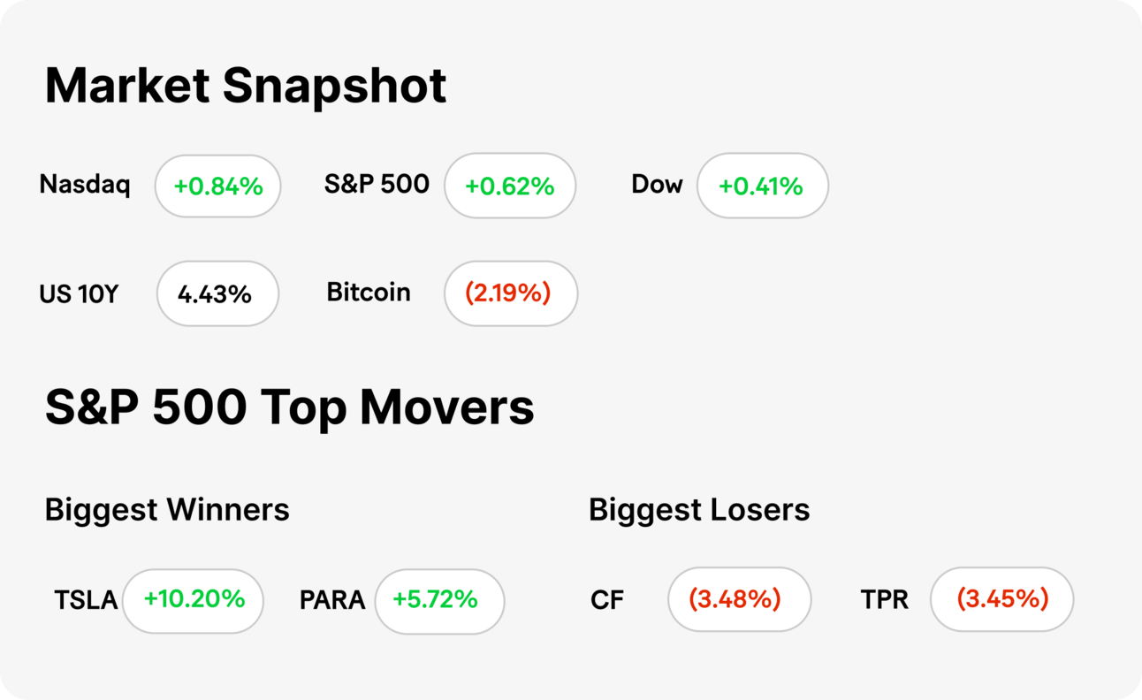Screen dimensions: 1142x700
Task: Select the TSLA ticker label
Action: 86,600
